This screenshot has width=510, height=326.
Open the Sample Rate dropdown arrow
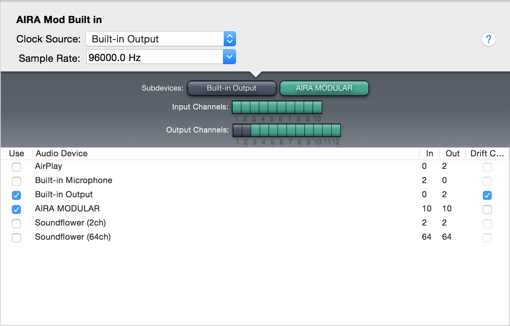tap(229, 57)
